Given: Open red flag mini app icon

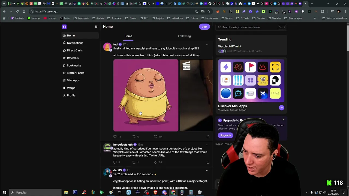Looking at the screenshot, I should (250, 67).
